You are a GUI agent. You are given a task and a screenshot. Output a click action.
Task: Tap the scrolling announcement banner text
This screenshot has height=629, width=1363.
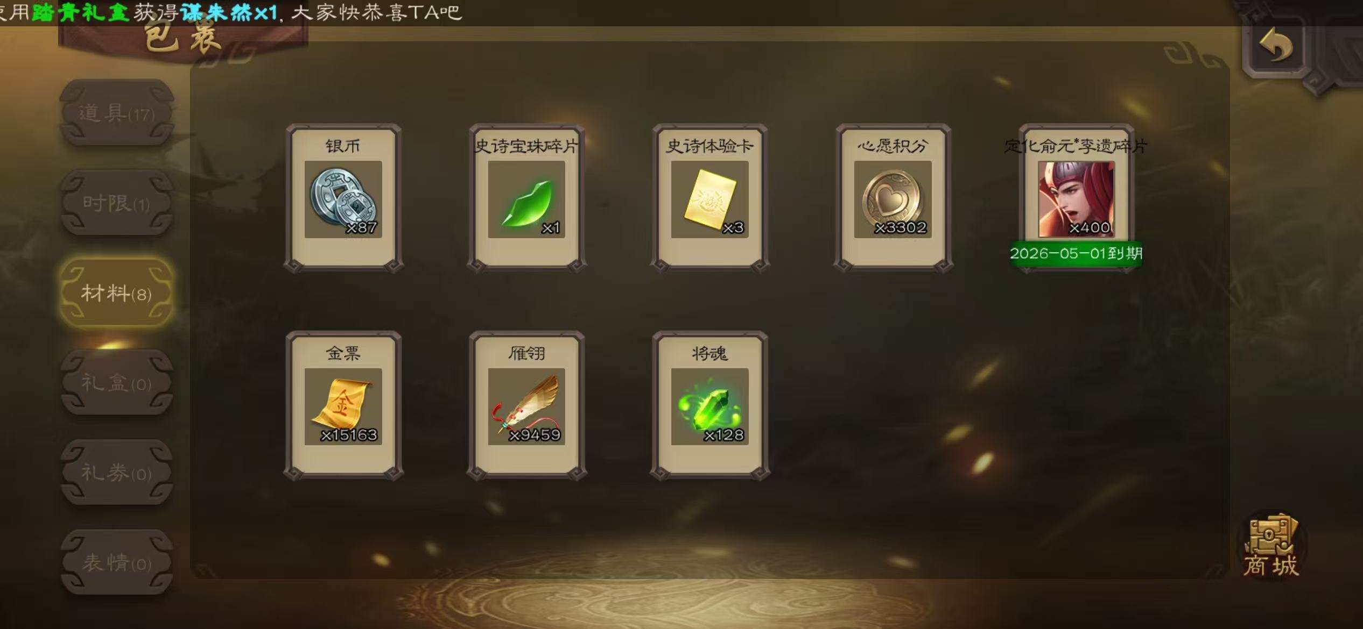230,12
